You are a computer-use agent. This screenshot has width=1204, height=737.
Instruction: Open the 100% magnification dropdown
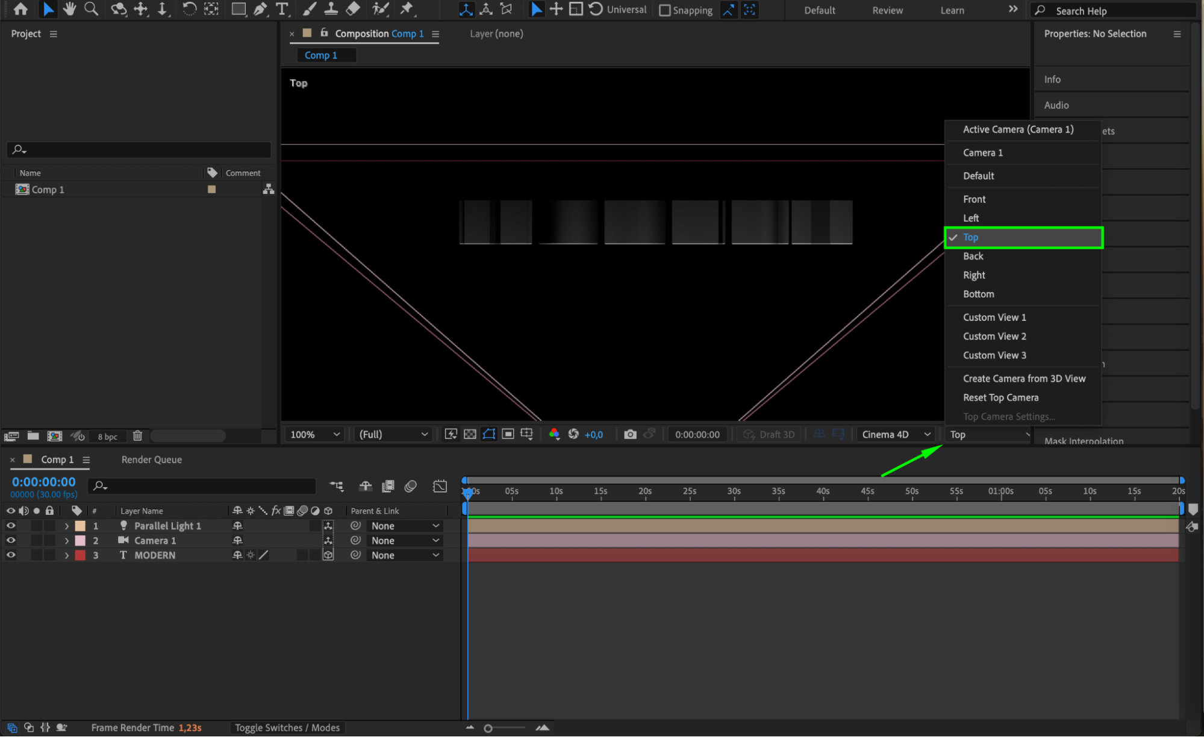[x=314, y=434]
